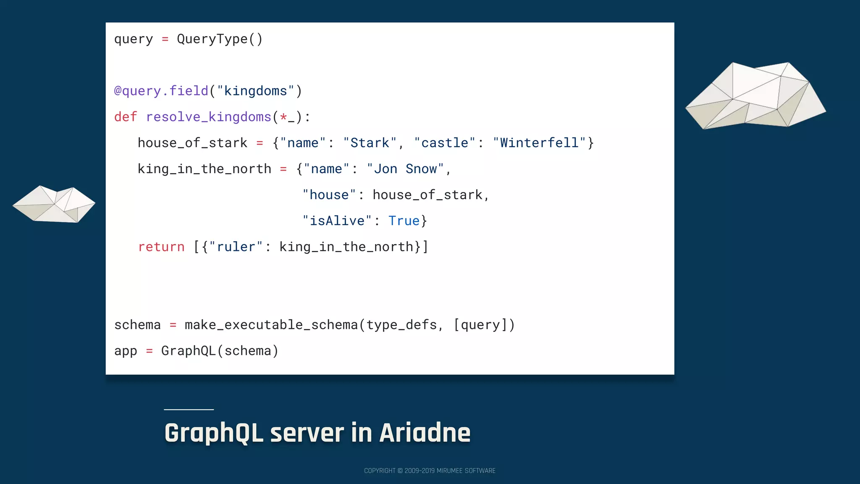Click the short decorative line above the title
Viewport: 860px width, 484px height.
[x=189, y=409]
